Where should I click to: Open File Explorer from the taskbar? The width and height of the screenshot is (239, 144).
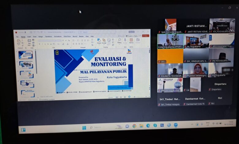coord(141,126)
